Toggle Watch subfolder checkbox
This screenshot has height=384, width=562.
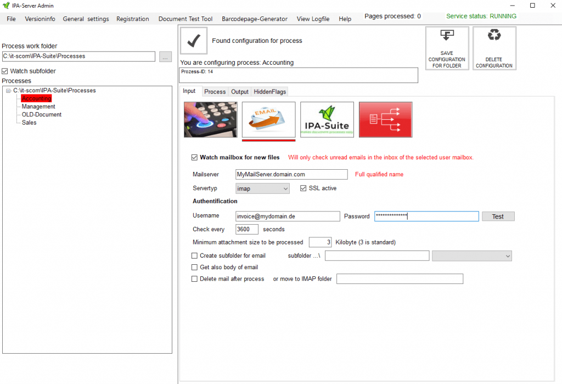pos(5,71)
